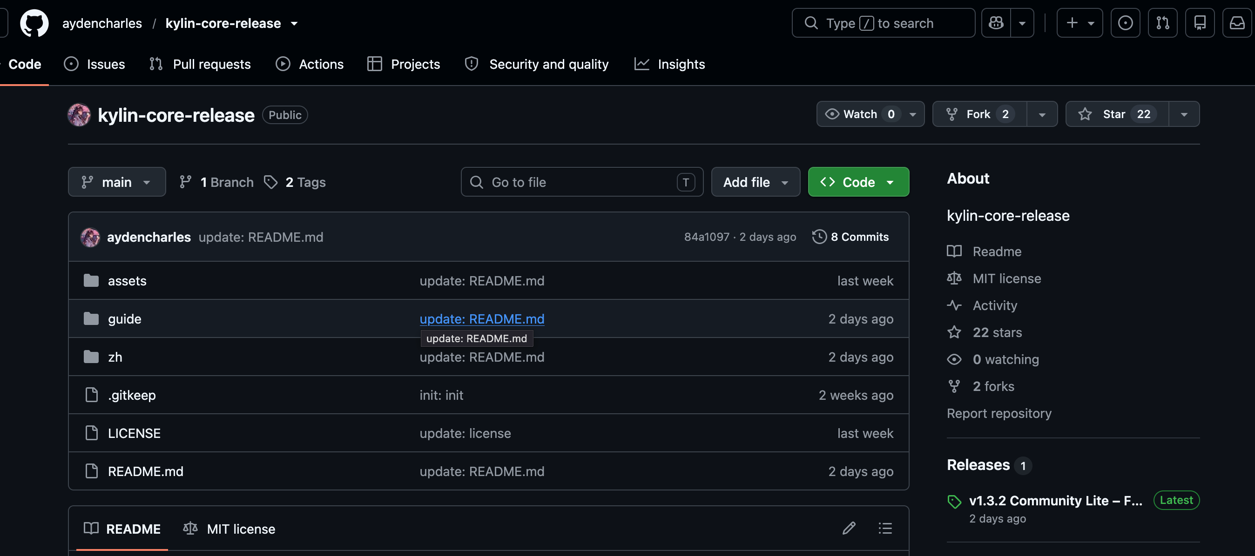Open commit hash 84a1097
The height and width of the screenshot is (556, 1255).
(707, 237)
